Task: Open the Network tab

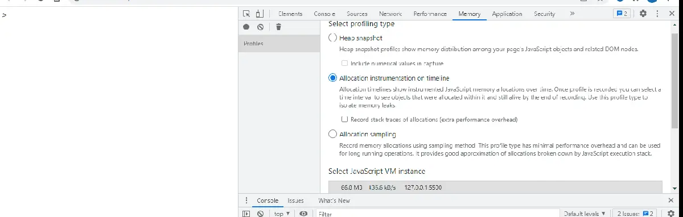Action: pyautogui.click(x=390, y=14)
